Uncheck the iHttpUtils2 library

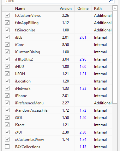point(7,59)
